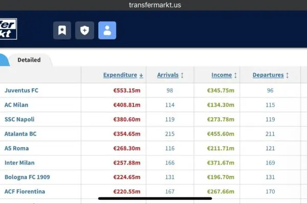
Task: Open Juventus FC club page
Action: click(x=21, y=90)
